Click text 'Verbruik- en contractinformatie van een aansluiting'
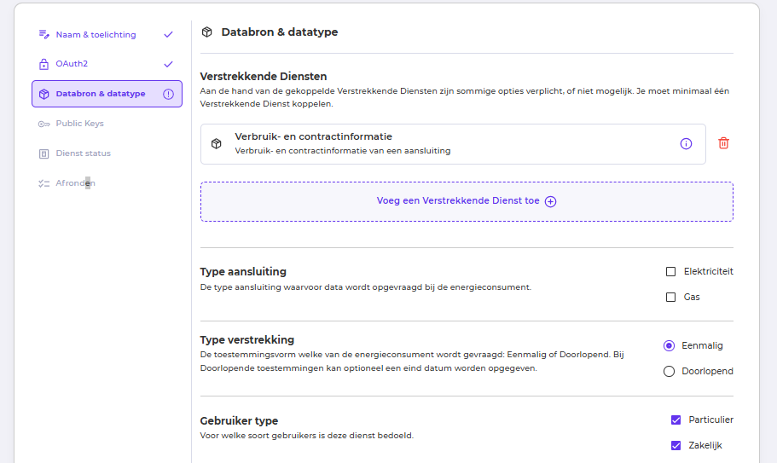Viewport: 777px width, 463px height. [x=342, y=151]
